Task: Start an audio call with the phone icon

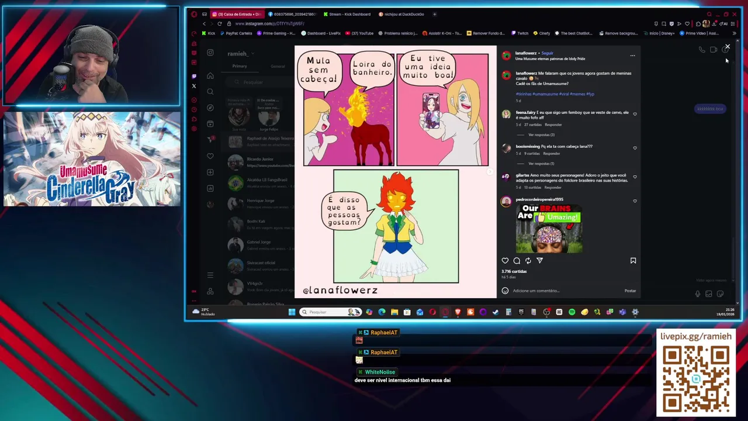Action: pyautogui.click(x=702, y=50)
